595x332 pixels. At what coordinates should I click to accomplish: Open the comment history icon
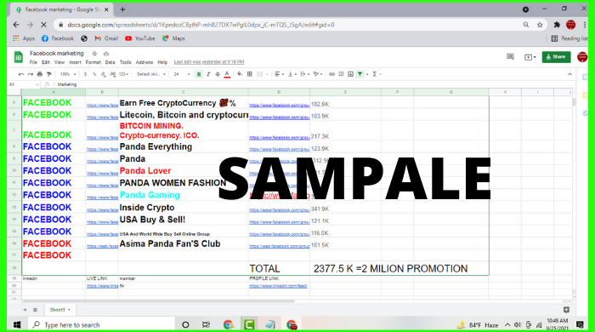(x=510, y=57)
